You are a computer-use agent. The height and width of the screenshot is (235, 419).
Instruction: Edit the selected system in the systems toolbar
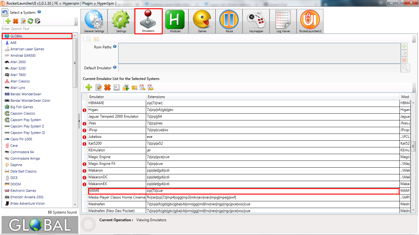[x=23, y=21]
